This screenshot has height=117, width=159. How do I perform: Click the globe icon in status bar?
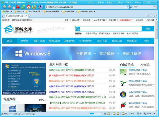tap(105, 114)
